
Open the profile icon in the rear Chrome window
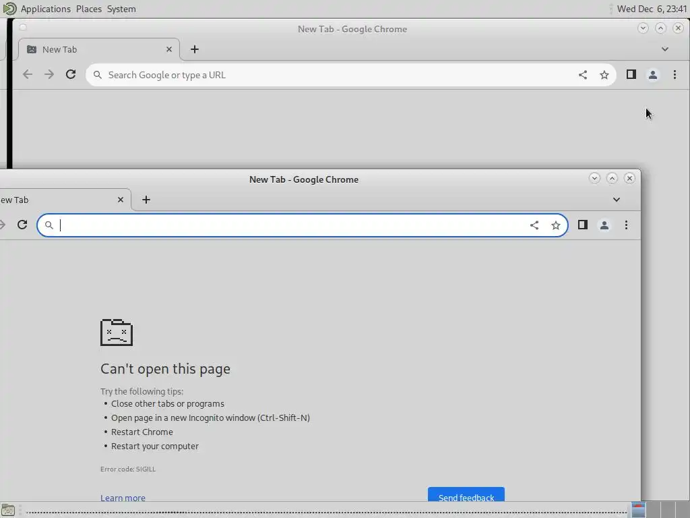point(652,75)
